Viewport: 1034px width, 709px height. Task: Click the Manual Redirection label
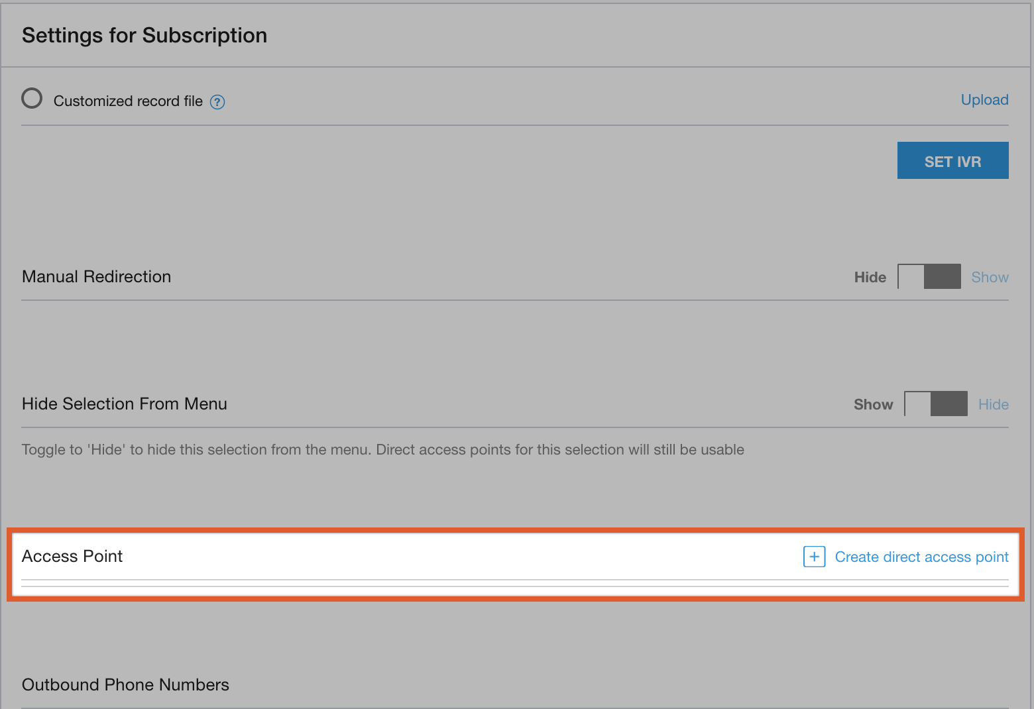tap(96, 277)
